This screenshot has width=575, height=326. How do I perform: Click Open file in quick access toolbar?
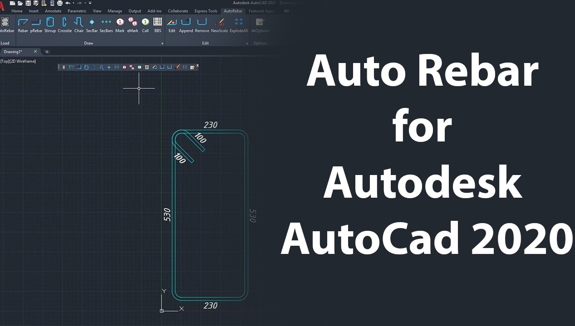click(x=20, y=3)
